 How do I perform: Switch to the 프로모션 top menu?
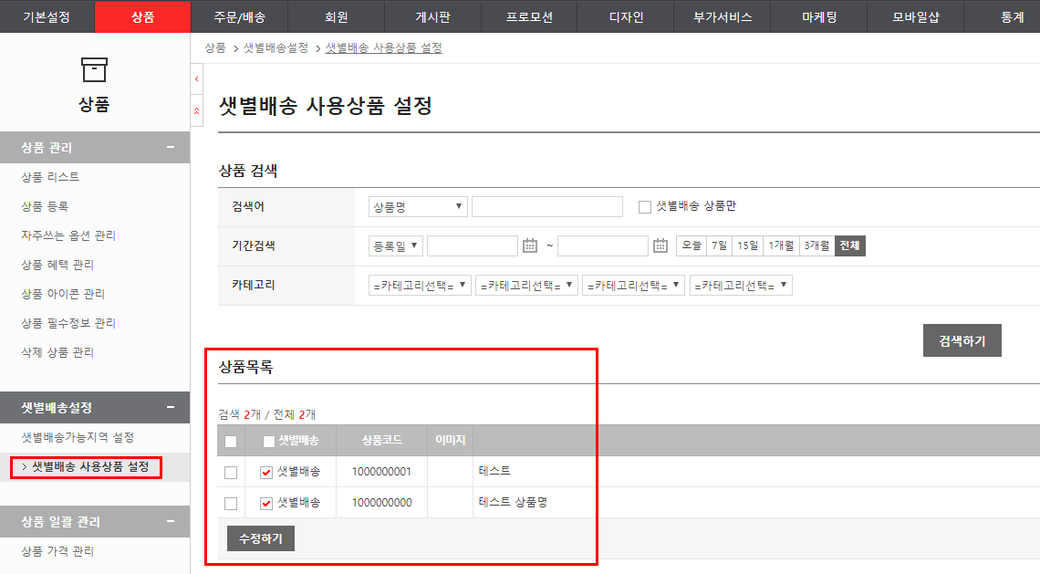(529, 16)
